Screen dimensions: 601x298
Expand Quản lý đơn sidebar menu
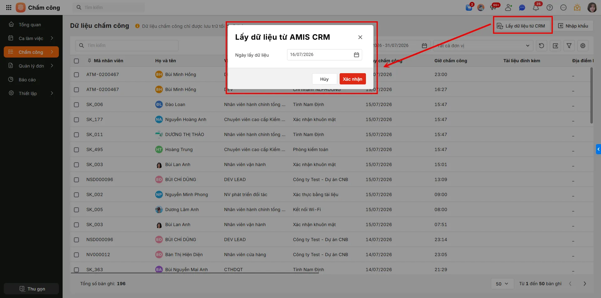31,66
